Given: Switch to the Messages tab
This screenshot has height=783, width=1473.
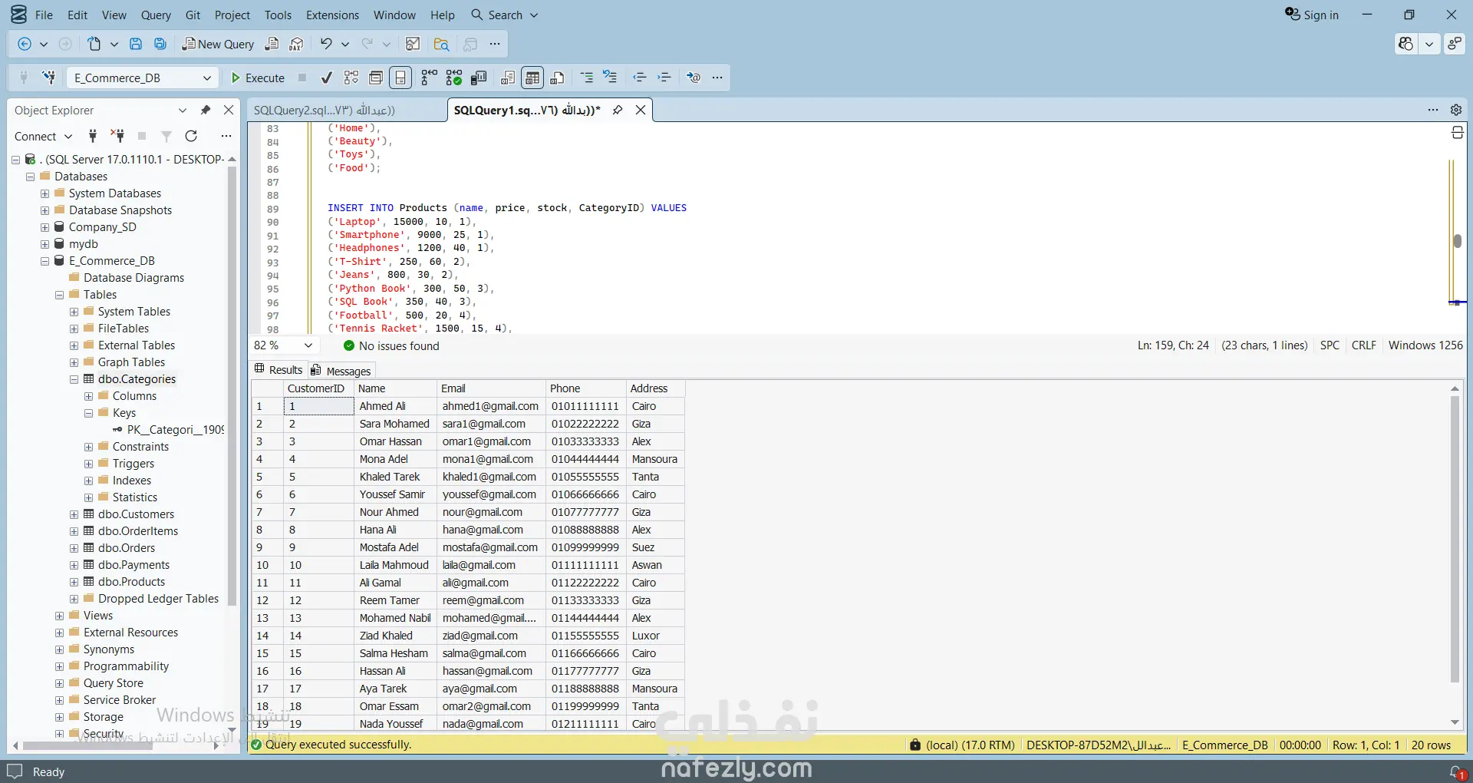Looking at the screenshot, I should 341,371.
